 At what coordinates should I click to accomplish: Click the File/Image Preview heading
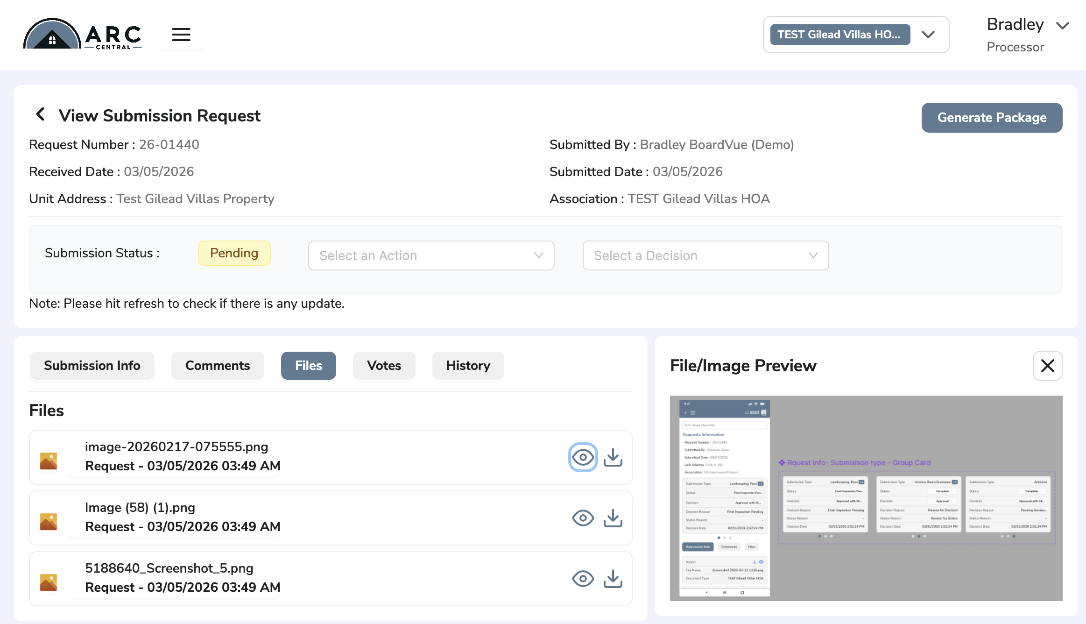[x=743, y=366]
